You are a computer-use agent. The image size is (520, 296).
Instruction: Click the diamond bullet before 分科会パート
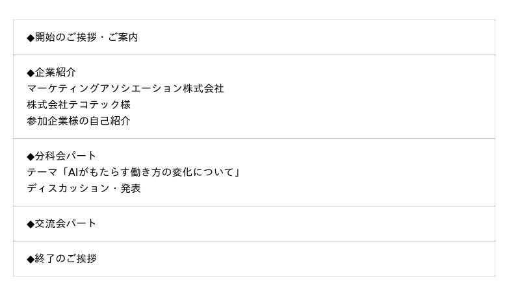pos(31,156)
